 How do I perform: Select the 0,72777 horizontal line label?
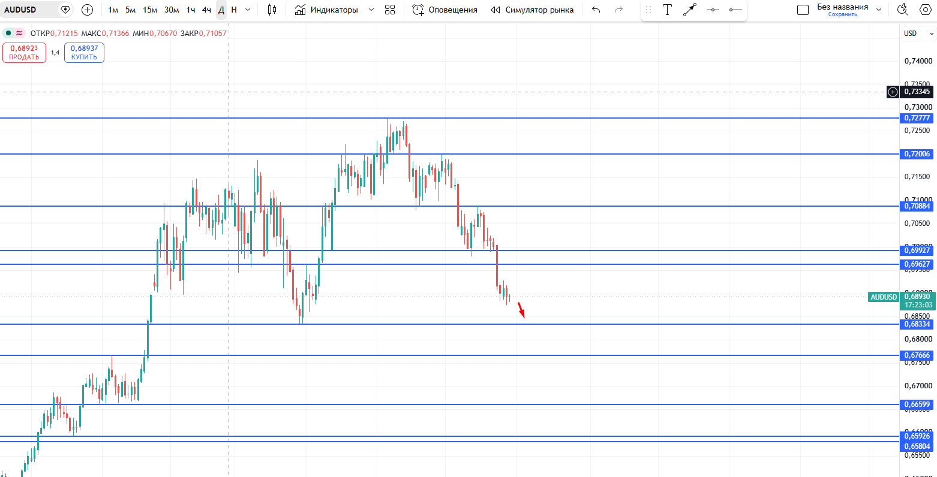[917, 118]
